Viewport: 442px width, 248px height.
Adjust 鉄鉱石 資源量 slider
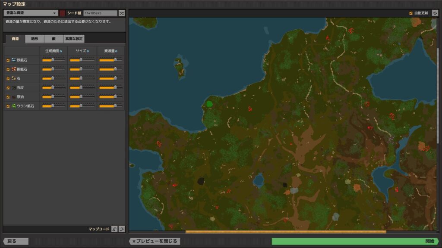(x=111, y=59)
